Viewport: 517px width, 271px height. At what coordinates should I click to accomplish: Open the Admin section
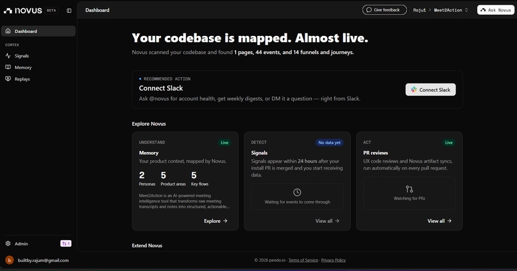[21, 243]
